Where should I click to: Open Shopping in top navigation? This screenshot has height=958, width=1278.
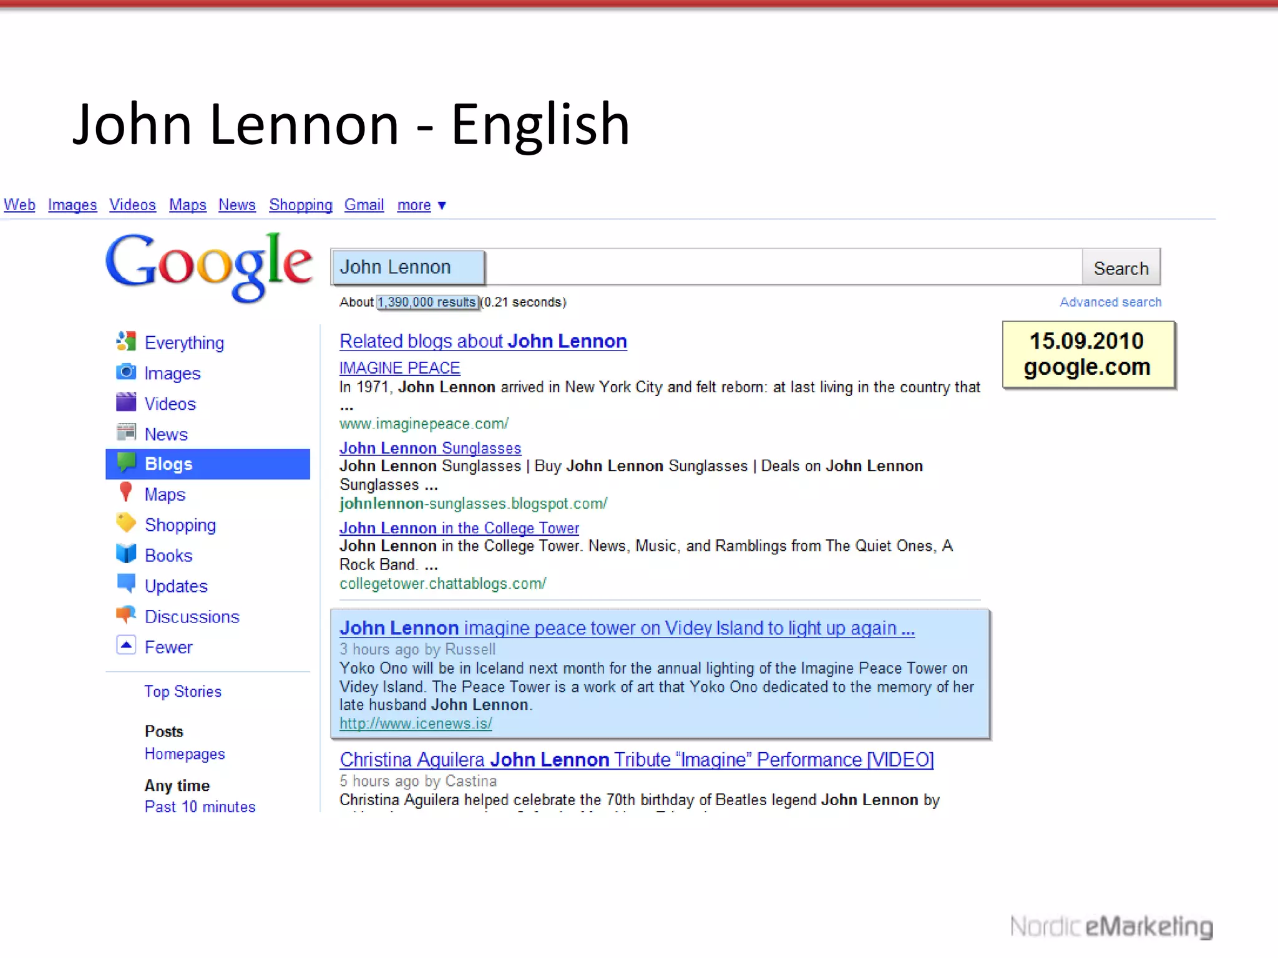click(301, 205)
